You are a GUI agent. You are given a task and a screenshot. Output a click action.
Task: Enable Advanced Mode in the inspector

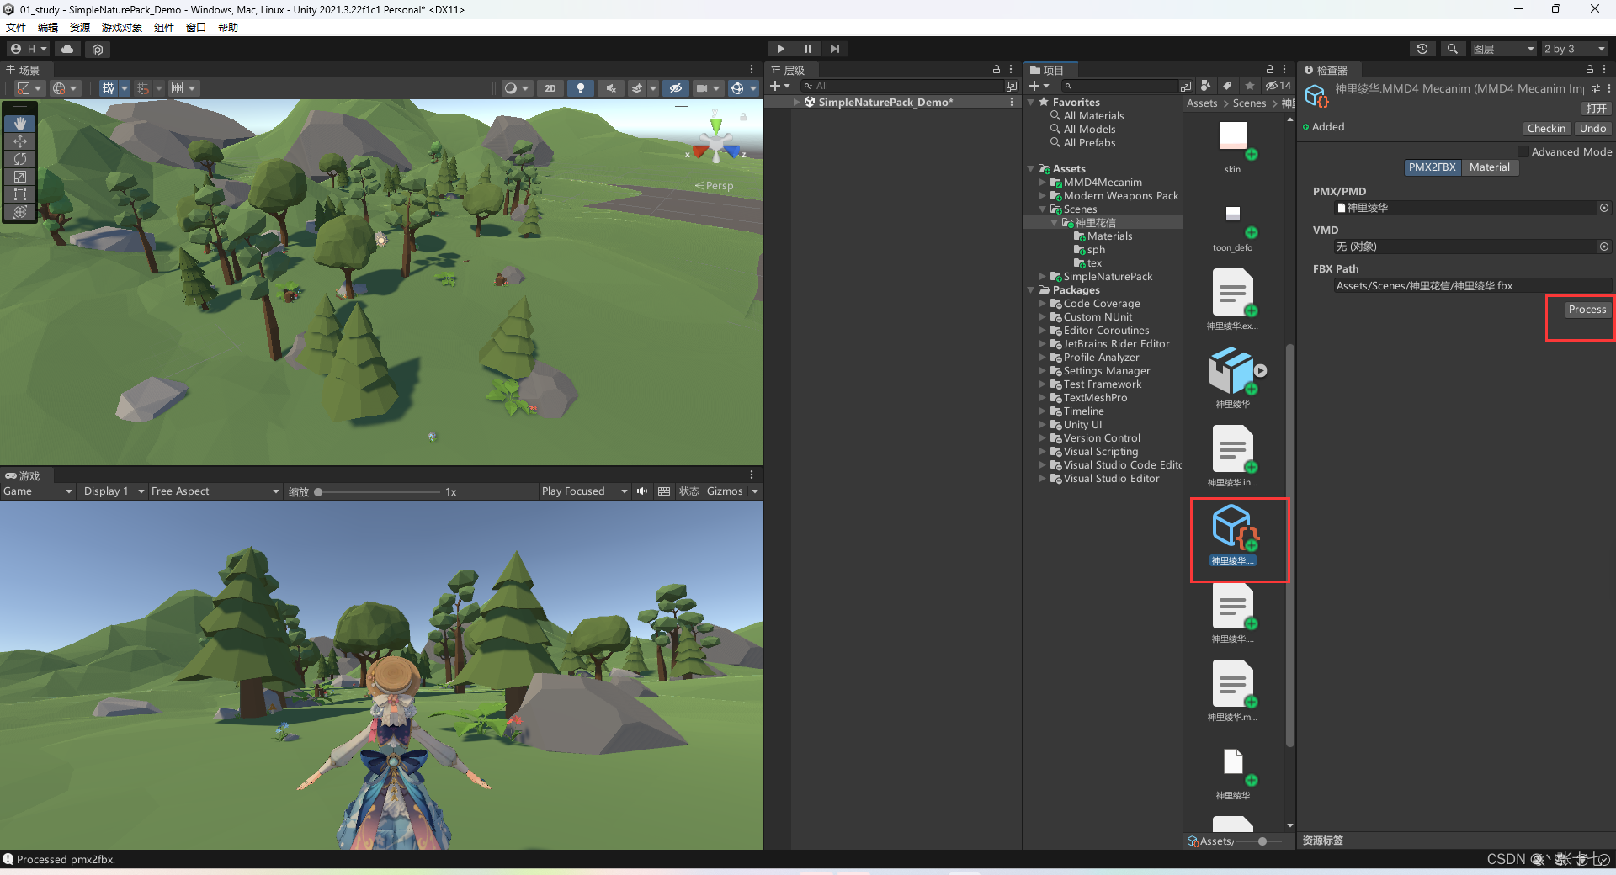1523,151
